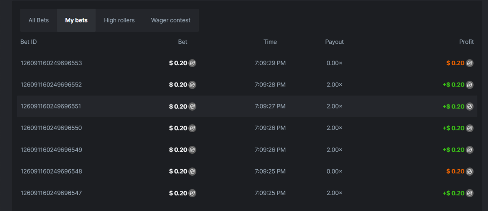The image size is (488, 211).
Task: Click bet ID ending in 551
Action: (x=51, y=107)
